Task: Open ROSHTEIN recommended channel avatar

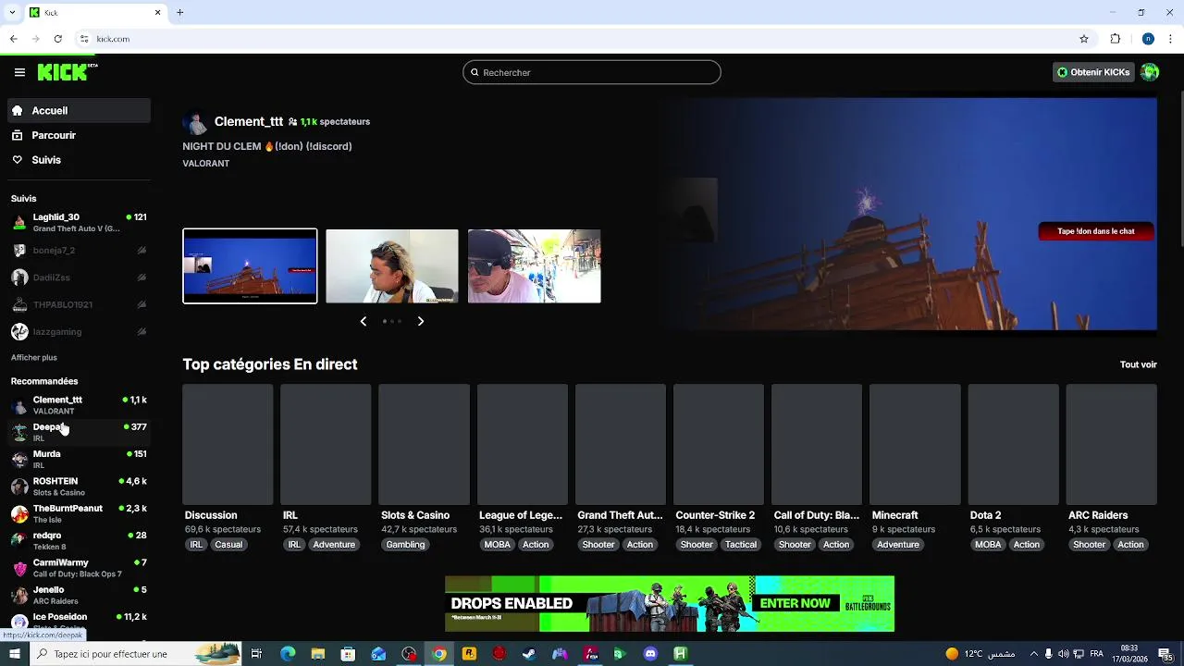Action: [19, 487]
